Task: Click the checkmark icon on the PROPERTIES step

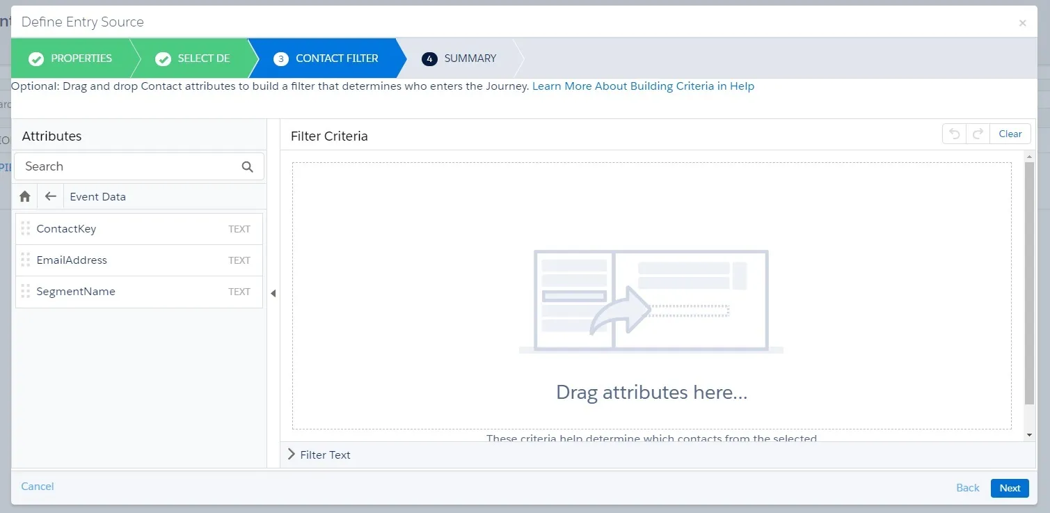Action: (x=36, y=58)
